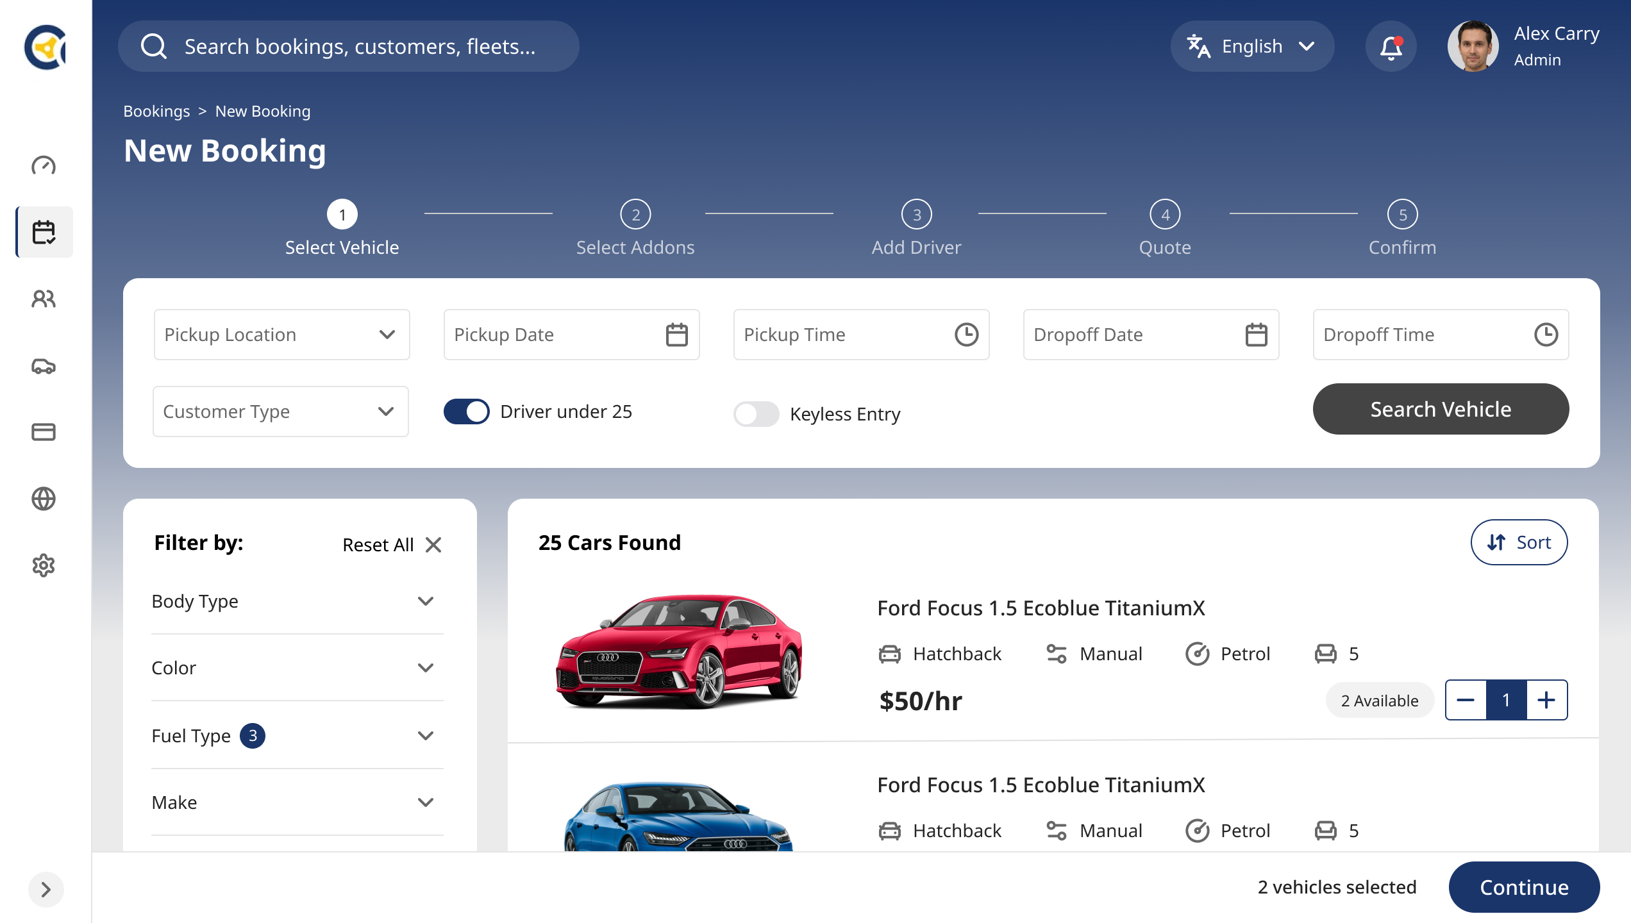This screenshot has height=923, width=1631.
Task: Expand the sidebar with arrow button
Action: tap(46, 890)
